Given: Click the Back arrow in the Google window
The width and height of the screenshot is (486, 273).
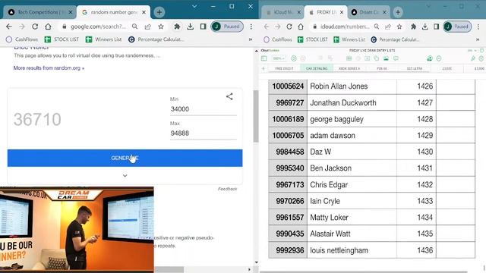Looking at the screenshot, I should pos(8,27).
